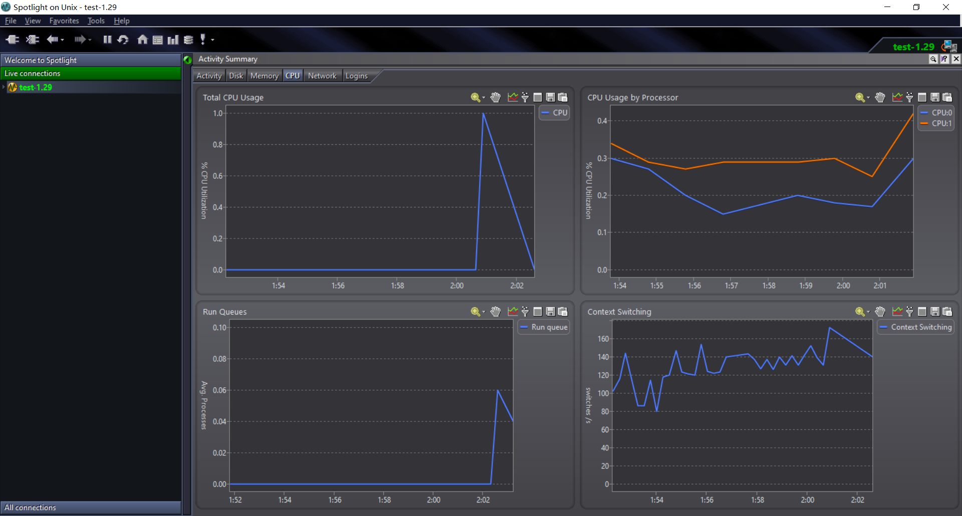962x516 pixels.
Task: Select the Live connections header
Action: coord(91,74)
